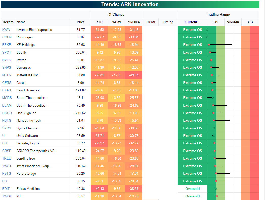Sort by the Name column header
This screenshot has width=265, height=200.
21,22
